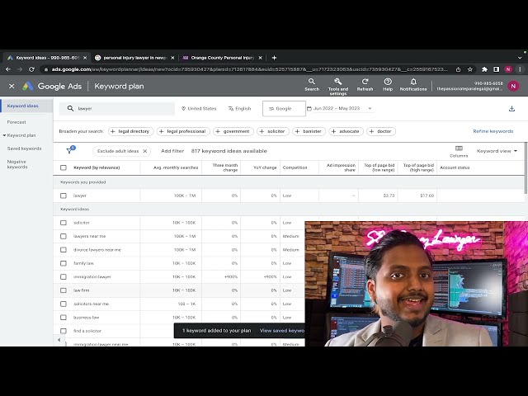Image resolution: width=528 pixels, height=396 pixels.
Task: Open Chrome profile avatar in toolbar
Action: (508, 69)
